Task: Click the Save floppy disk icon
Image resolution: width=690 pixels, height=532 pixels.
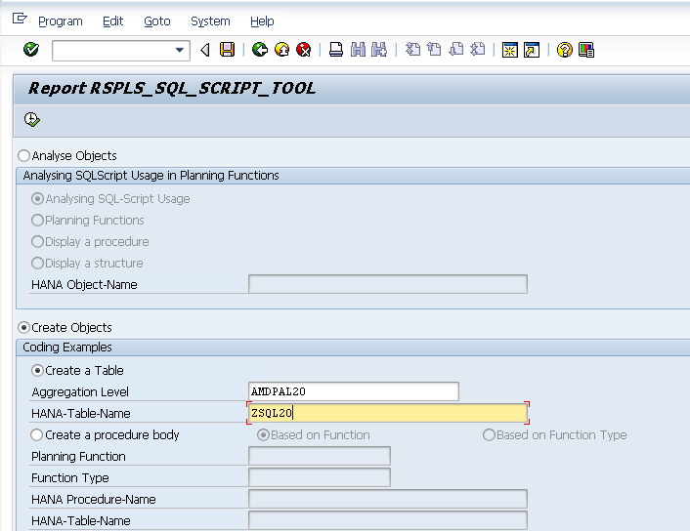Action: click(x=227, y=50)
